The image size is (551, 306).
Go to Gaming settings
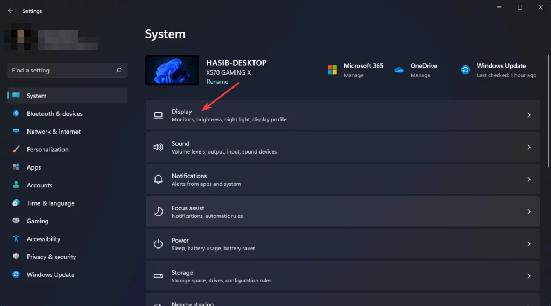(x=67, y=221)
